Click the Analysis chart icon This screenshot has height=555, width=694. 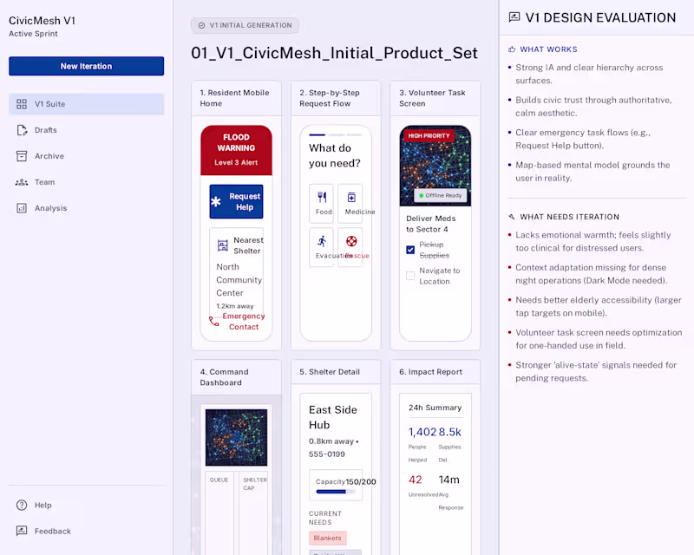coord(22,208)
